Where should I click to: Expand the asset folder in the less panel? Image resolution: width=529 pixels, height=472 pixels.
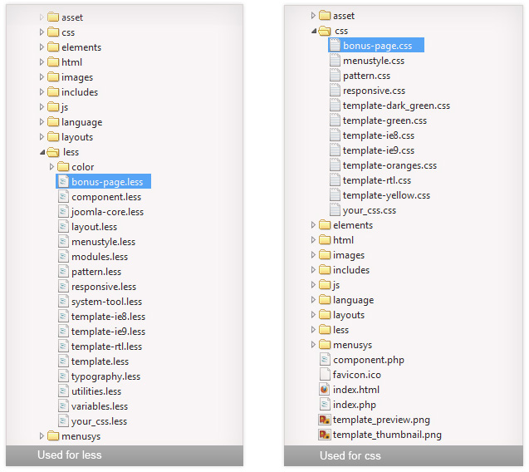coord(42,17)
